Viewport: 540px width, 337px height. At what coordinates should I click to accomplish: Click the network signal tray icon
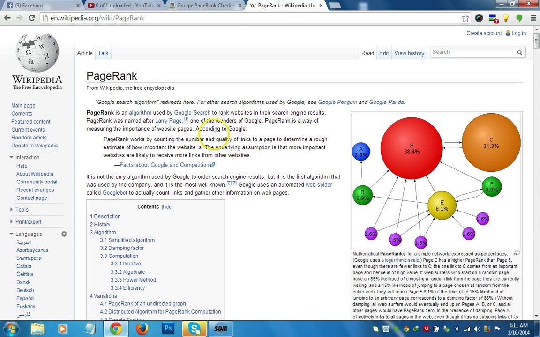tap(467, 329)
